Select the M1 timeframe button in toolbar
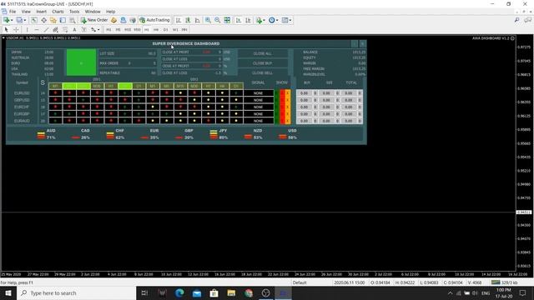This screenshot has width=534, height=300. 108,30
